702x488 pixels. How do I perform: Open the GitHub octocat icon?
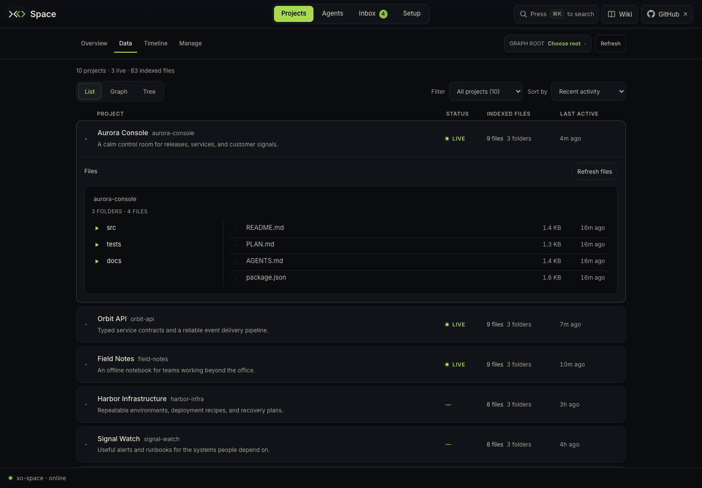pyautogui.click(x=651, y=14)
